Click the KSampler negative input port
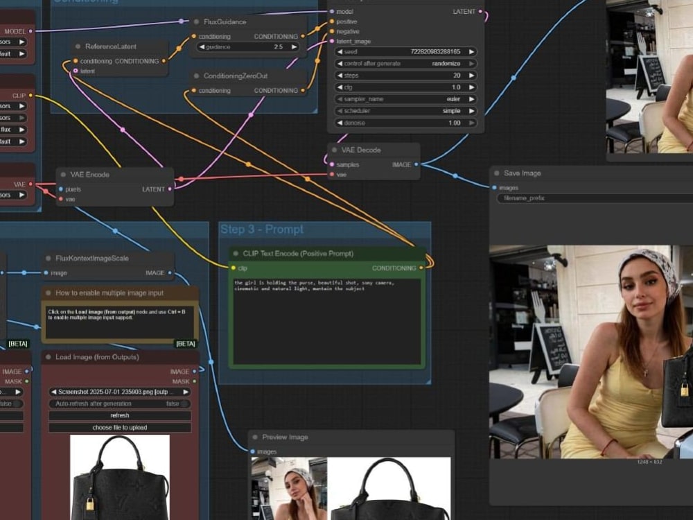693x520 pixels. click(332, 31)
